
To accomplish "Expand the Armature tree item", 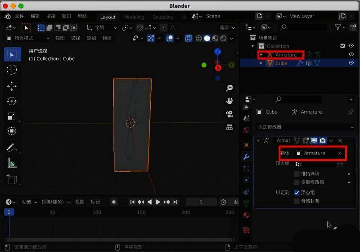I will click(x=261, y=55).
